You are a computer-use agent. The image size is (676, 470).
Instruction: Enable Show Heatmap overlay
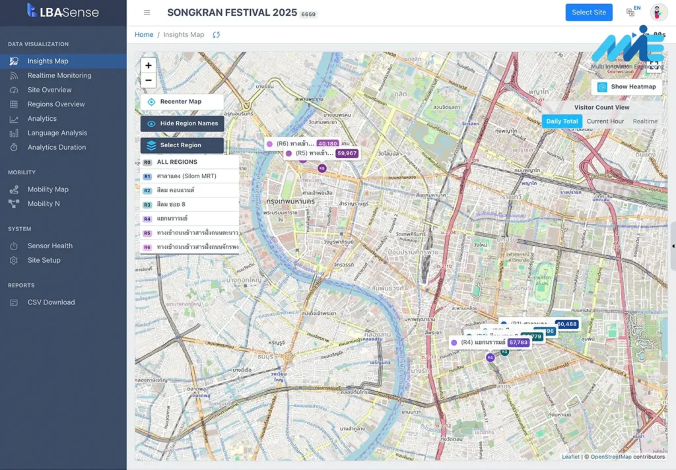tap(626, 87)
